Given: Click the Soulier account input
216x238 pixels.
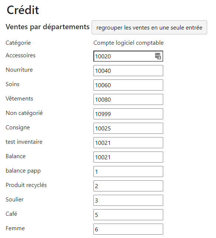Looking at the screenshot, I should 128,200.
